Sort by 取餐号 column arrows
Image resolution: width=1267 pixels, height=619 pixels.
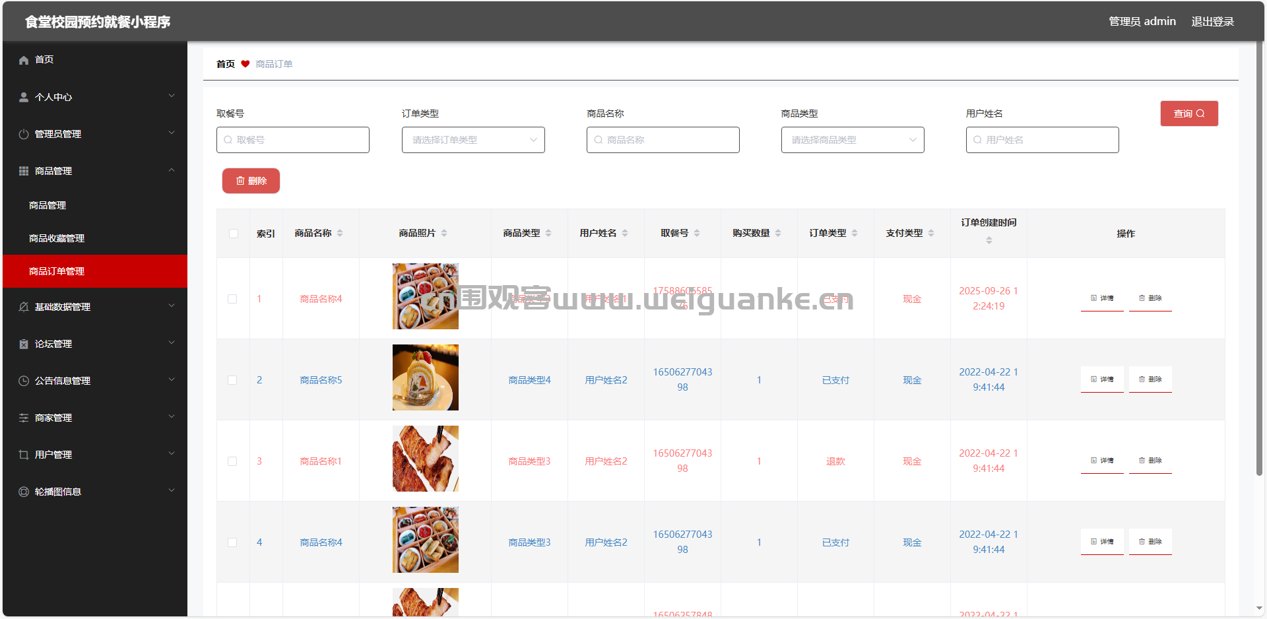coord(697,233)
